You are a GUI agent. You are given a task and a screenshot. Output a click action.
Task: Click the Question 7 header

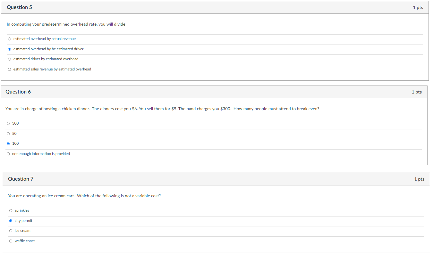tap(21, 179)
